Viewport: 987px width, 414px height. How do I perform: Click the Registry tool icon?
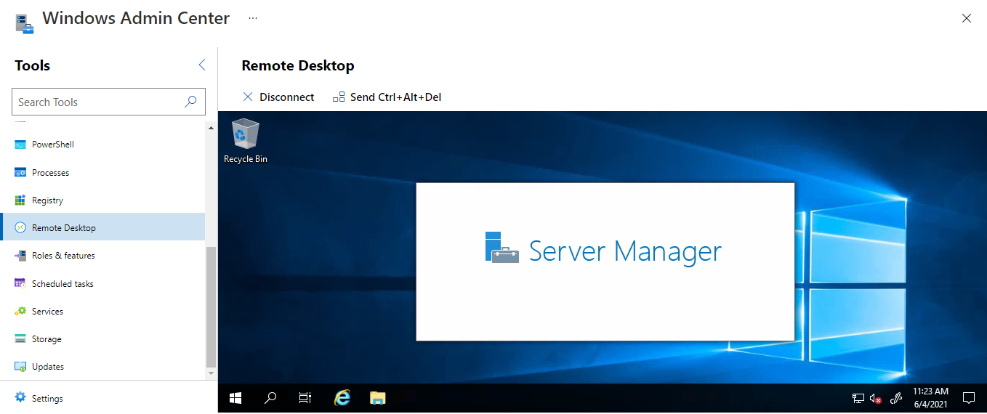[x=20, y=200]
